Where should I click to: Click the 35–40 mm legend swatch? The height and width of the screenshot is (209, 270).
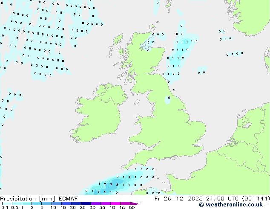point(106,203)
